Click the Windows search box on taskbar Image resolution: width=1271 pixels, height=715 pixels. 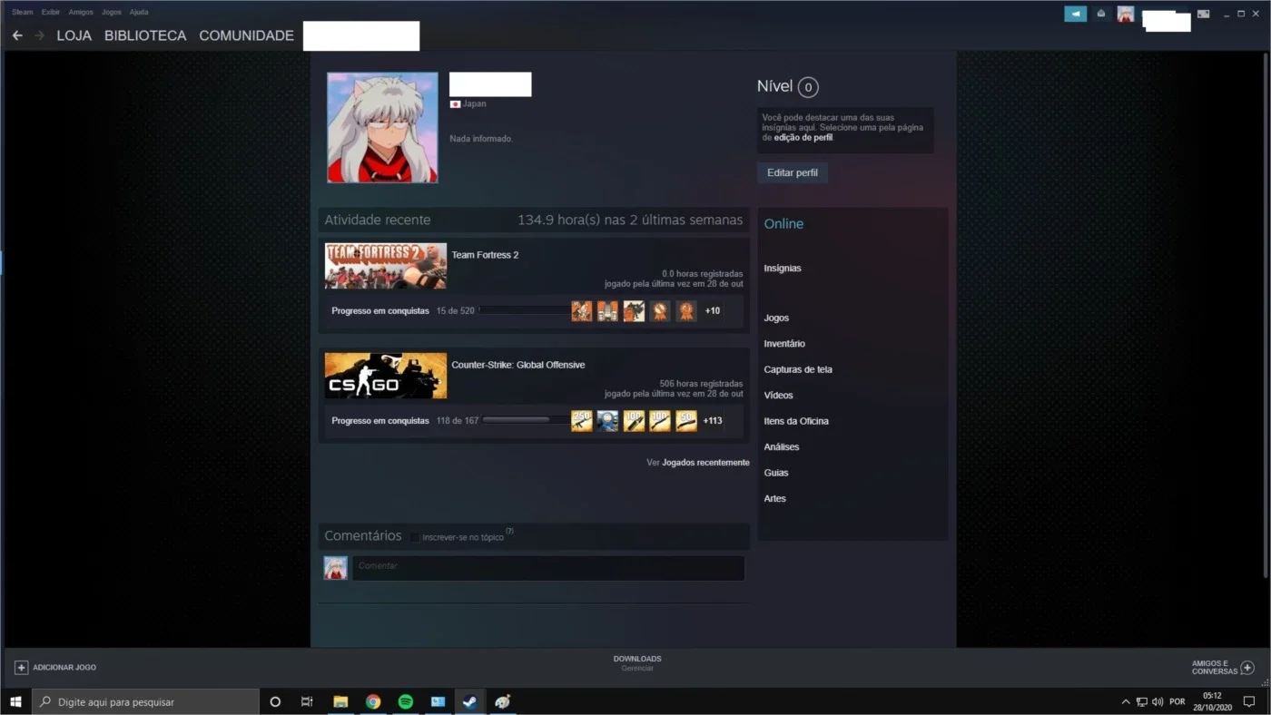[145, 701]
